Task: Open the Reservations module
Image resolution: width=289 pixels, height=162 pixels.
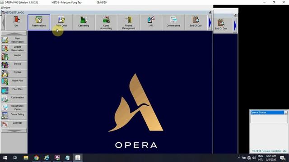Action: [x=39, y=22]
